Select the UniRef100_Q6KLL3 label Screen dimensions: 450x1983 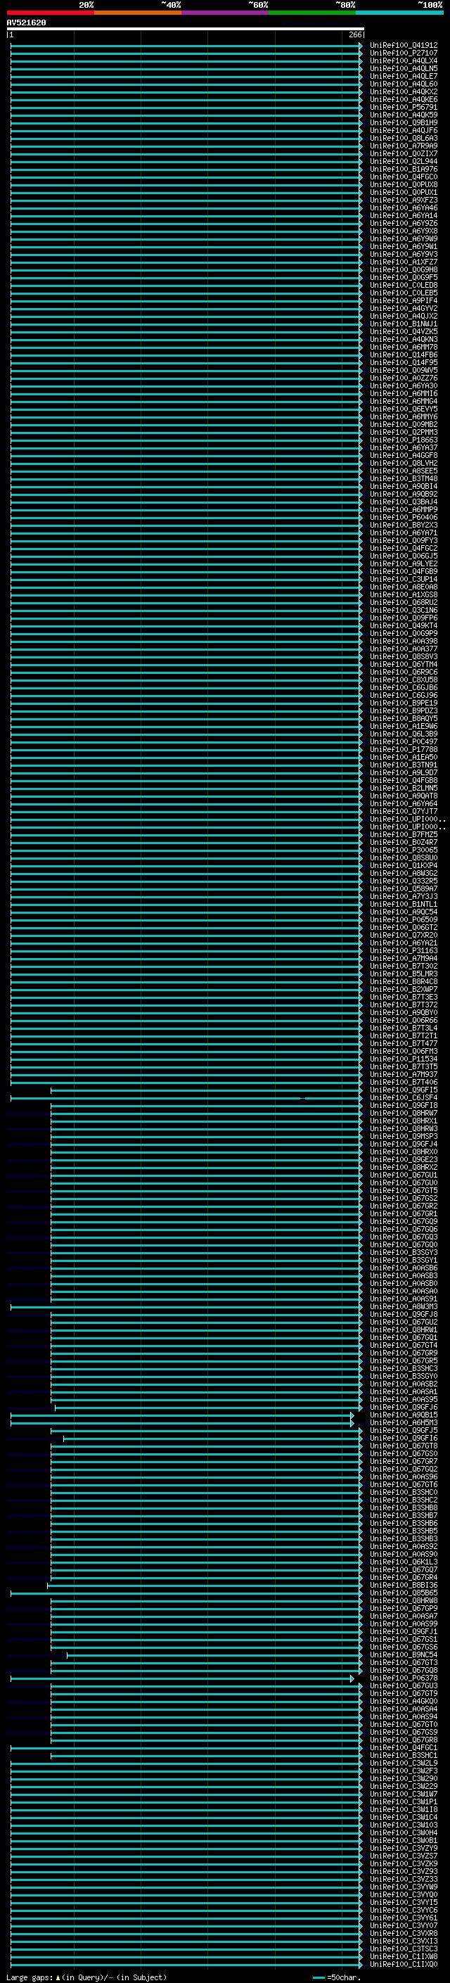pyautogui.click(x=403, y=1562)
